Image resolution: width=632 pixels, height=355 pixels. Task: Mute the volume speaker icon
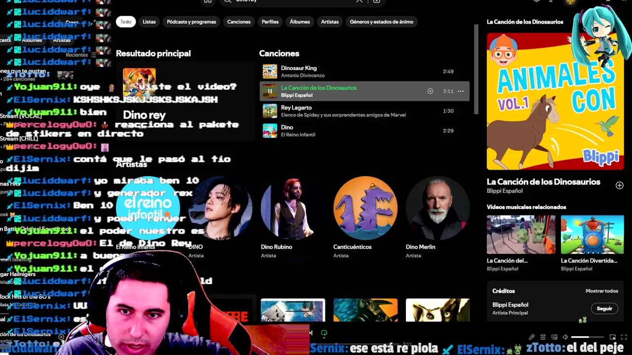[x=565, y=337]
